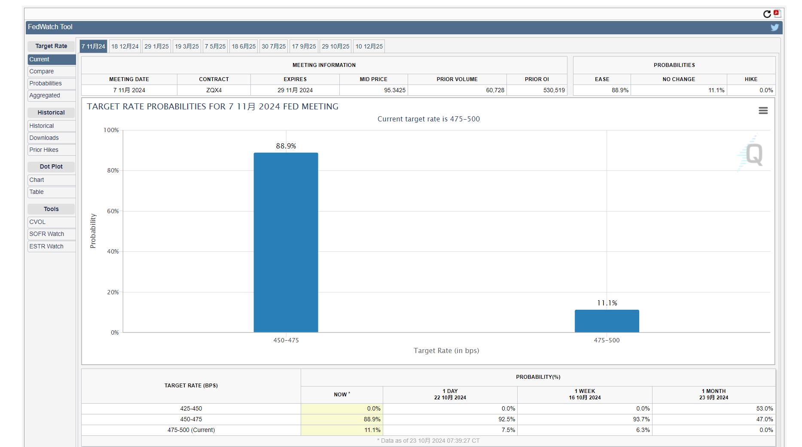Open the Current target rate view
Viewport: 802px width, 447px height.
[52, 60]
